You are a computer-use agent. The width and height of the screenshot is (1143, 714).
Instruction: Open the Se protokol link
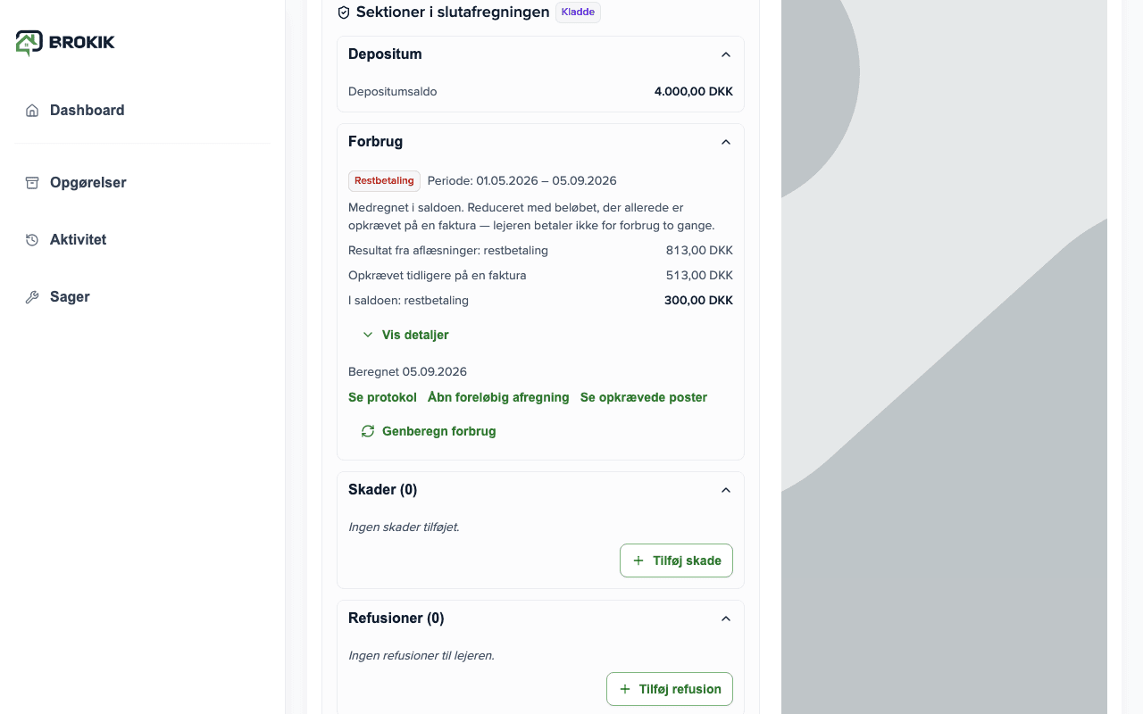point(382,397)
